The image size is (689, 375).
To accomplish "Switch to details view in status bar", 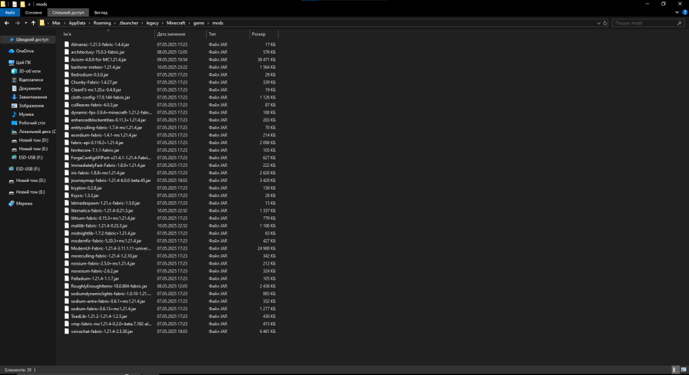I will click(x=676, y=369).
